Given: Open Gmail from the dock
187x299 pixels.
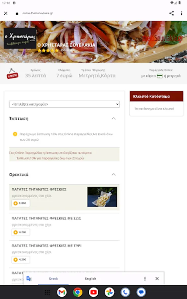Looking at the screenshot, I should pyautogui.click(x=62, y=292).
